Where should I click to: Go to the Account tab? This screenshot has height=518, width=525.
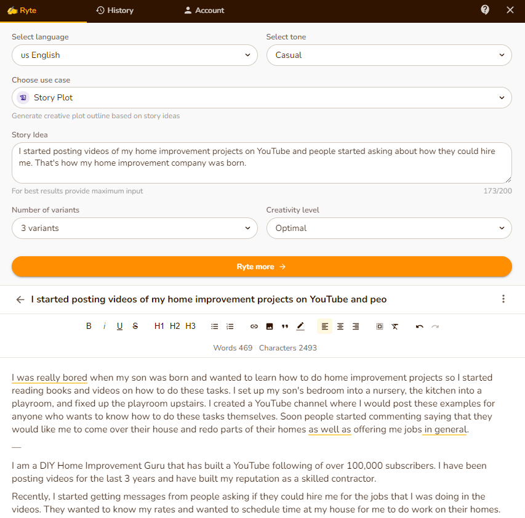(x=203, y=10)
